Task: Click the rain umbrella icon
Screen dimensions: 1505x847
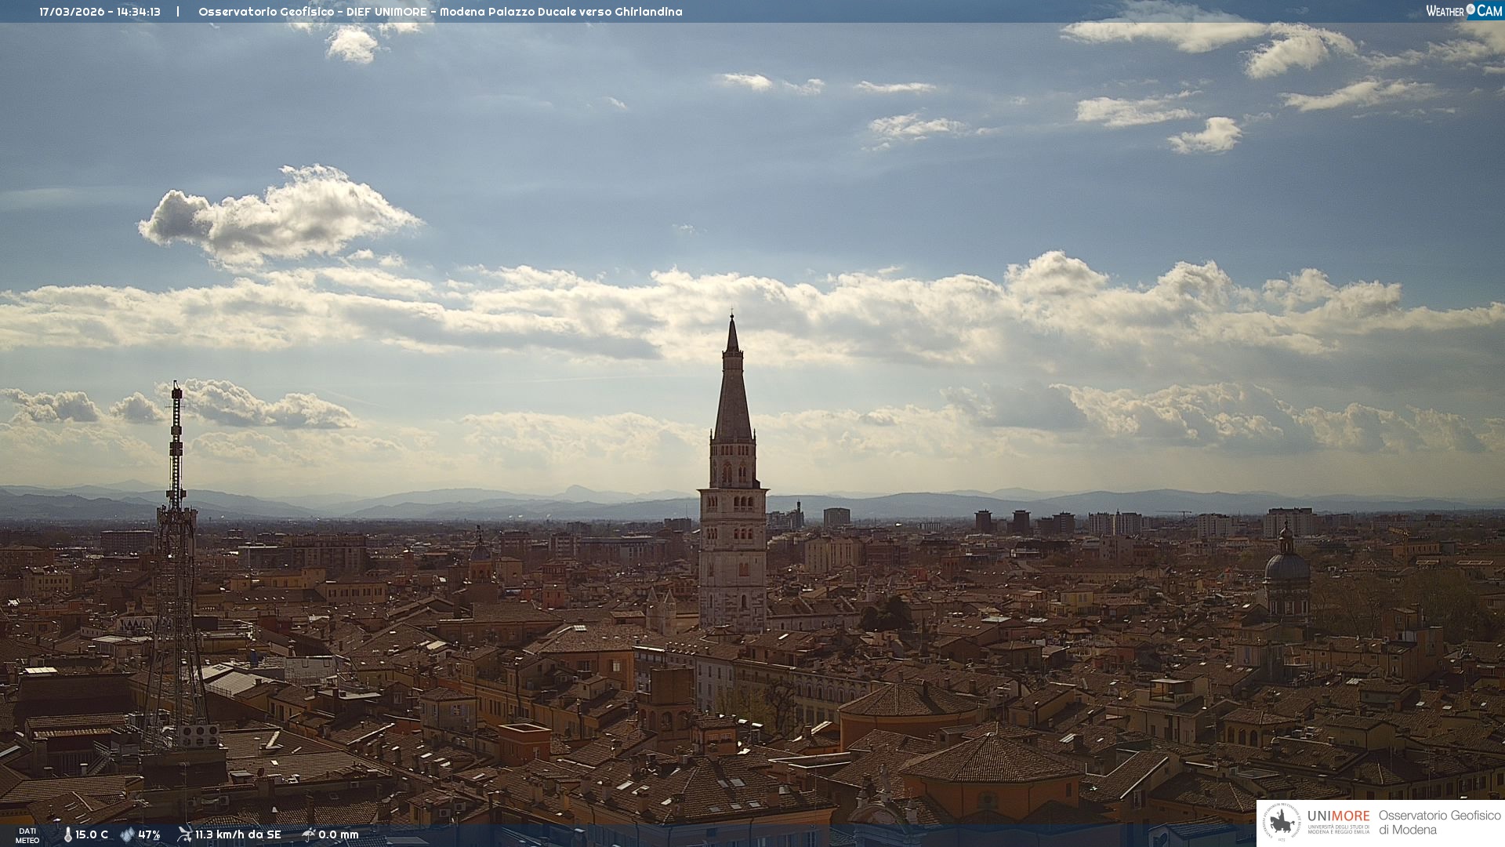Action: pyautogui.click(x=309, y=834)
